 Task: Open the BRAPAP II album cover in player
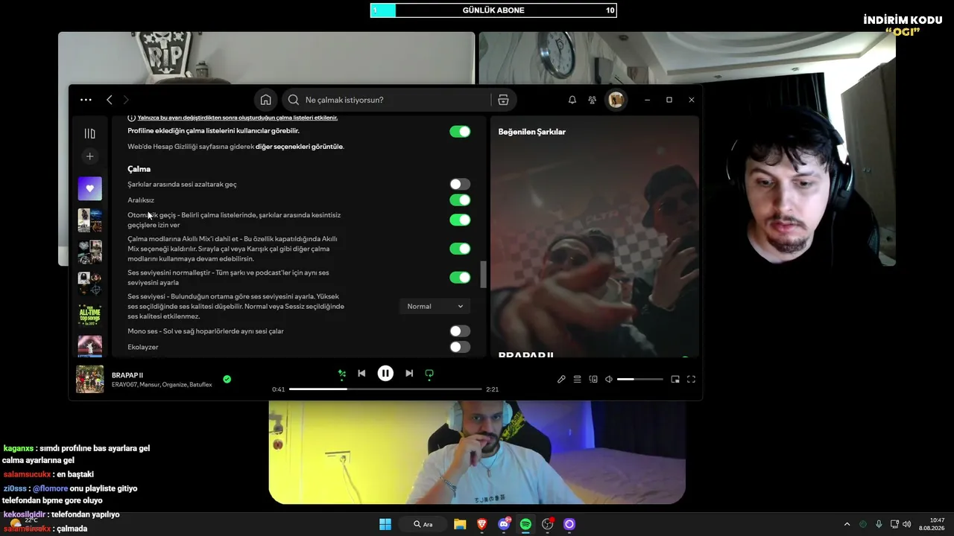click(x=90, y=379)
